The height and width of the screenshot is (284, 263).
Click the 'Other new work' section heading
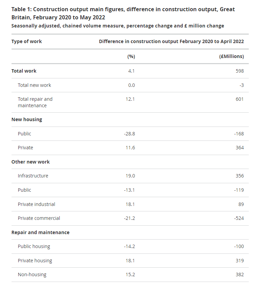31,162
